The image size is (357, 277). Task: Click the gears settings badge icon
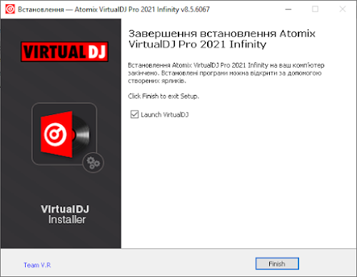93,163
